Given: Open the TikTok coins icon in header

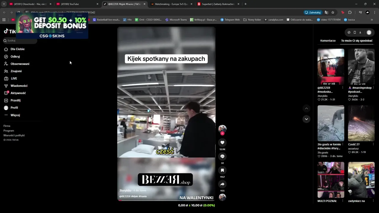Looking at the screenshot, I should 349,33.
